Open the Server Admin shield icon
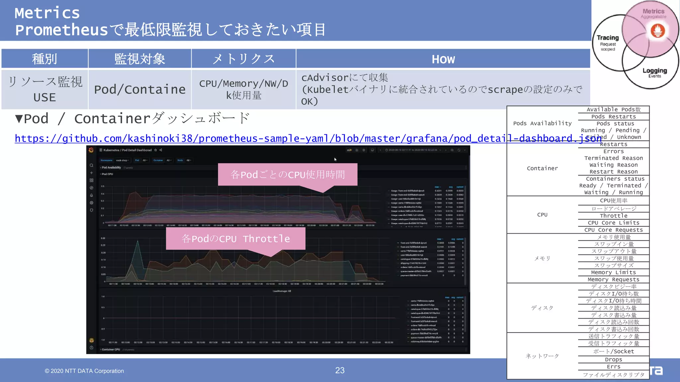Screen dimensions: 680x382 (x=91, y=210)
